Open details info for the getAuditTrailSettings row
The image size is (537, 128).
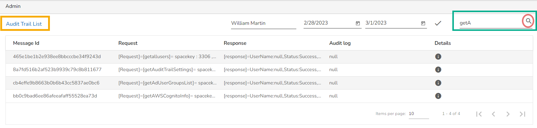click(x=438, y=70)
